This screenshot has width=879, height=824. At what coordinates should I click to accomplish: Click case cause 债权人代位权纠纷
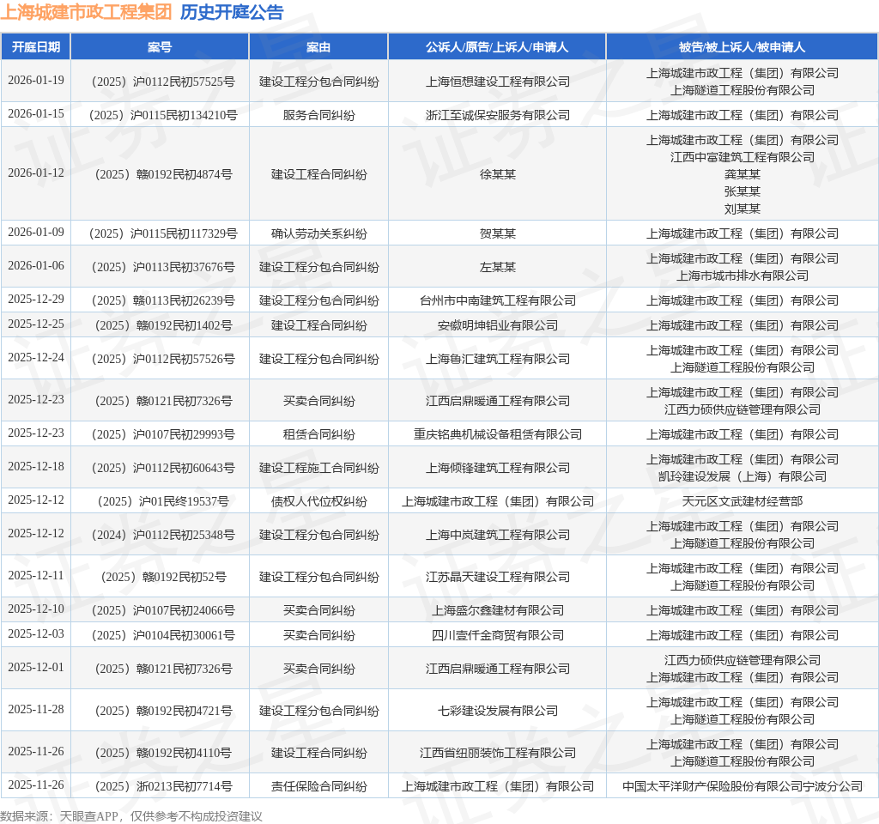(x=318, y=501)
